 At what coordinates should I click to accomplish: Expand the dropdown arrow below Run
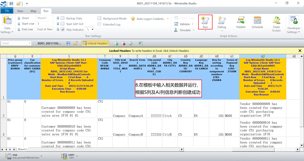[205, 31]
